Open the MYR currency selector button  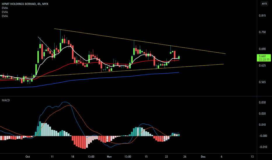tap(264, 3)
